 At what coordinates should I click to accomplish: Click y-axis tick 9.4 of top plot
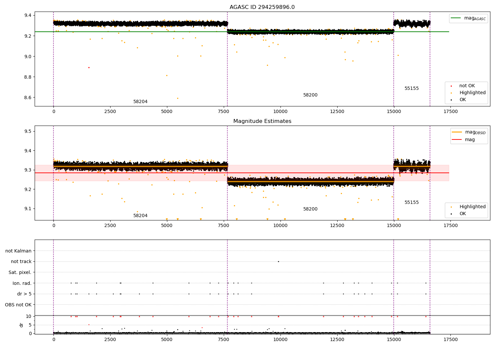[x=28, y=15]
